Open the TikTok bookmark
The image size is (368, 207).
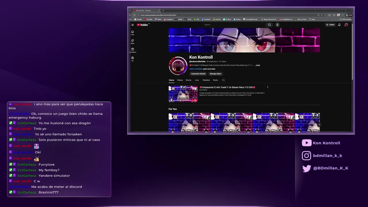188,19
